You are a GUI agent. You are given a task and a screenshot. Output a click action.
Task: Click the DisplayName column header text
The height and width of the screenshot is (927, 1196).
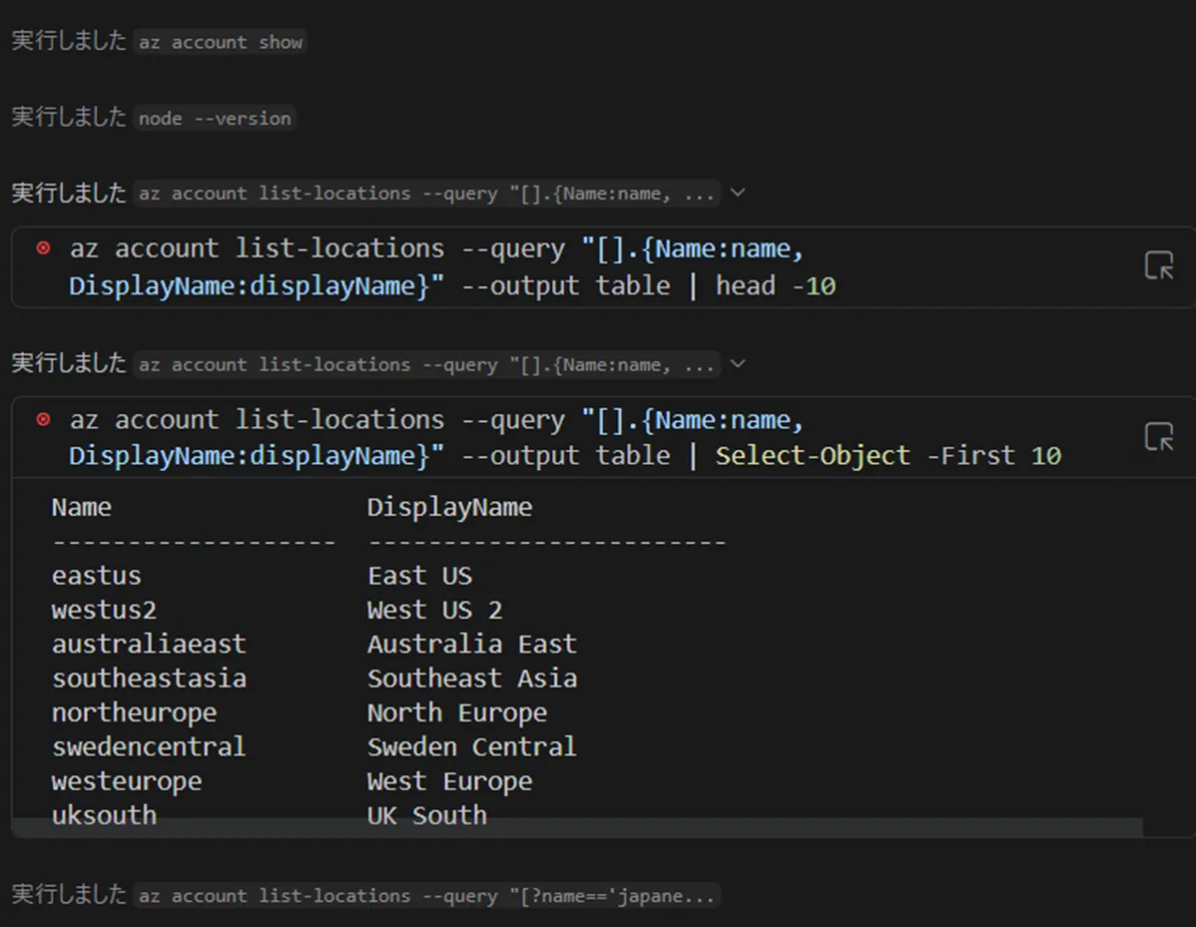click(x=450, y=506)
